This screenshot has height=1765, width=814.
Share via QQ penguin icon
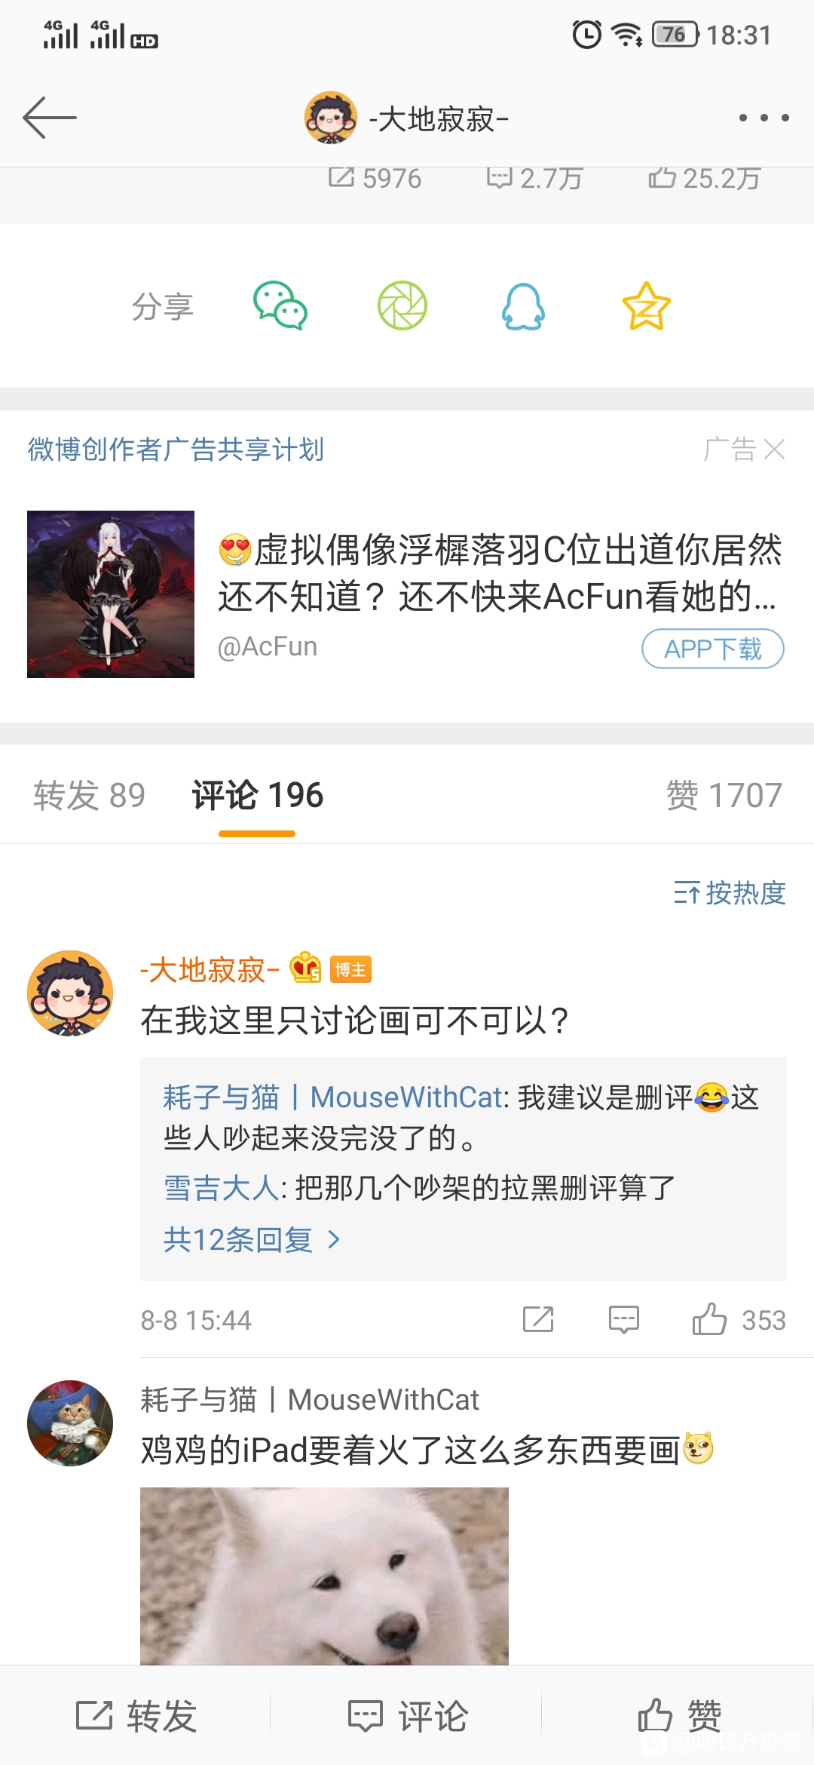click(524, 306)
